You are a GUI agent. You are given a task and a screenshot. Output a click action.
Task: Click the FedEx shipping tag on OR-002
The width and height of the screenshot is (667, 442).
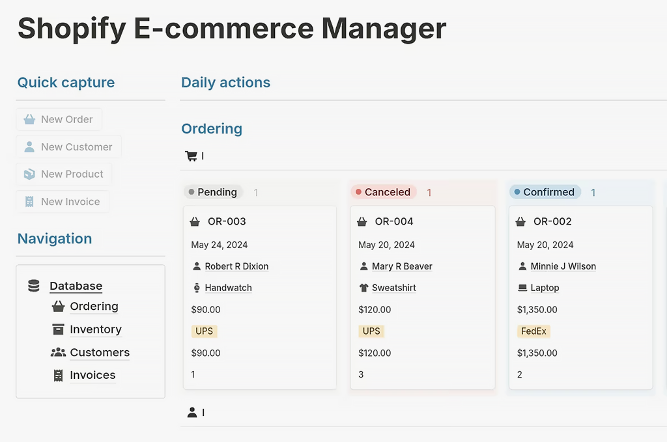point(533,331)
